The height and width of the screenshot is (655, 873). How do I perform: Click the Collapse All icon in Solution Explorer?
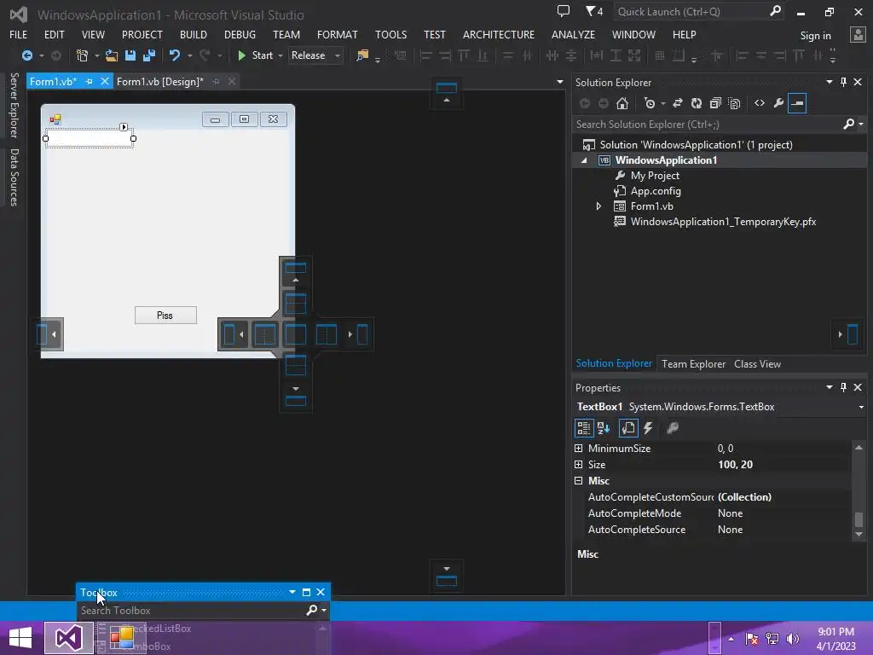click(715, 103)
